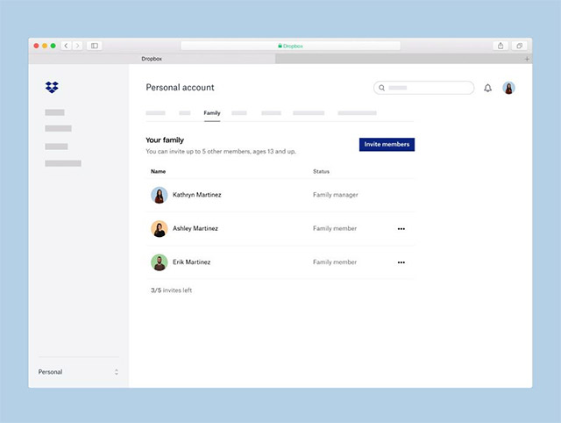Open options menu for Erik Martinez
The height and width of the screenshot is (423, 561).
(x=401, y=262)
